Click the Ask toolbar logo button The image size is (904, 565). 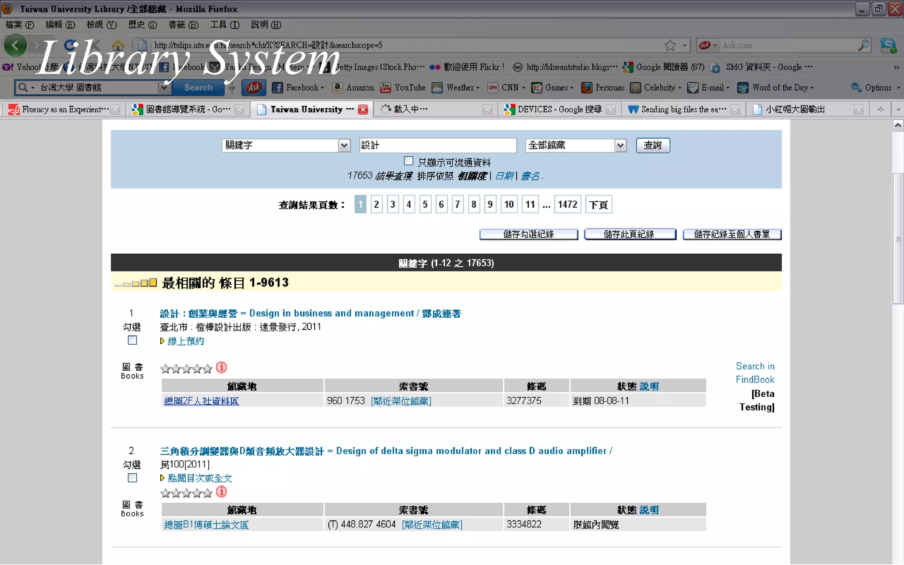point(254,87)
